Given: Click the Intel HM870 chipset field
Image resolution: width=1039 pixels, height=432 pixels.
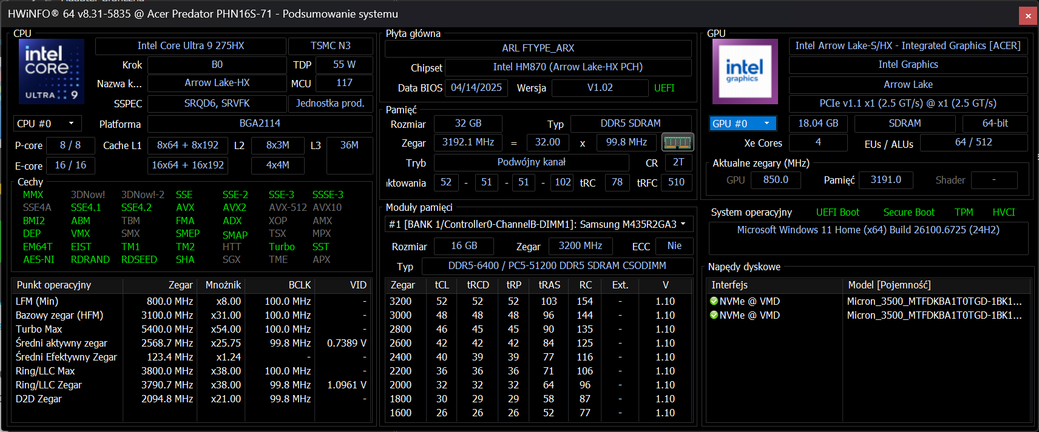Looking at the screenshot, I should point(567,67).
